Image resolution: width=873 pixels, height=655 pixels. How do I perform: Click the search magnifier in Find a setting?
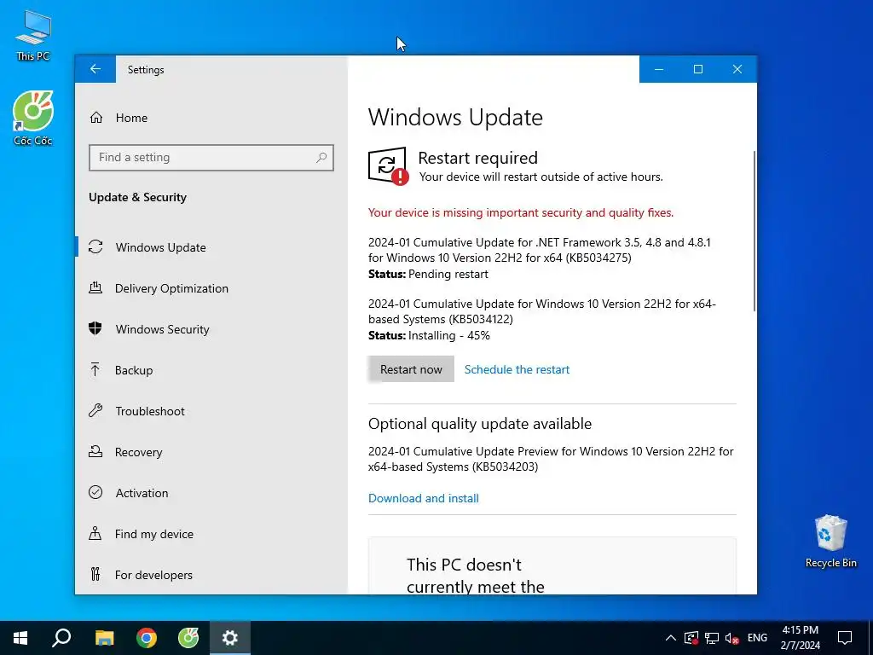pyautogui.click(x=321, y=158)
